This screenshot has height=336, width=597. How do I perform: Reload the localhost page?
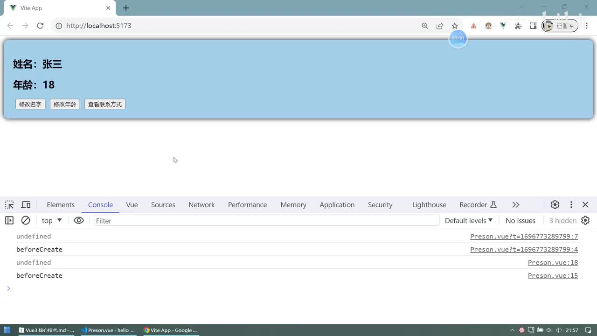coord(40,26)
